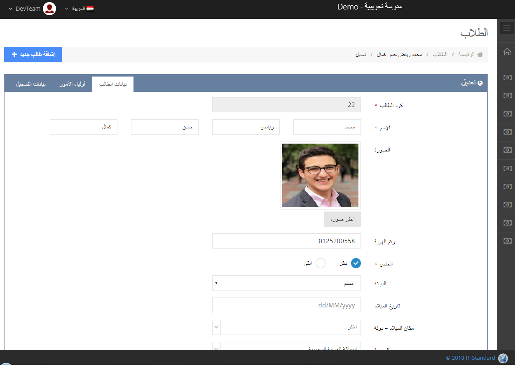The image size is (515, 365).
Task: Click the الطلاب breadcrumb link
Action: coord(439,55)
